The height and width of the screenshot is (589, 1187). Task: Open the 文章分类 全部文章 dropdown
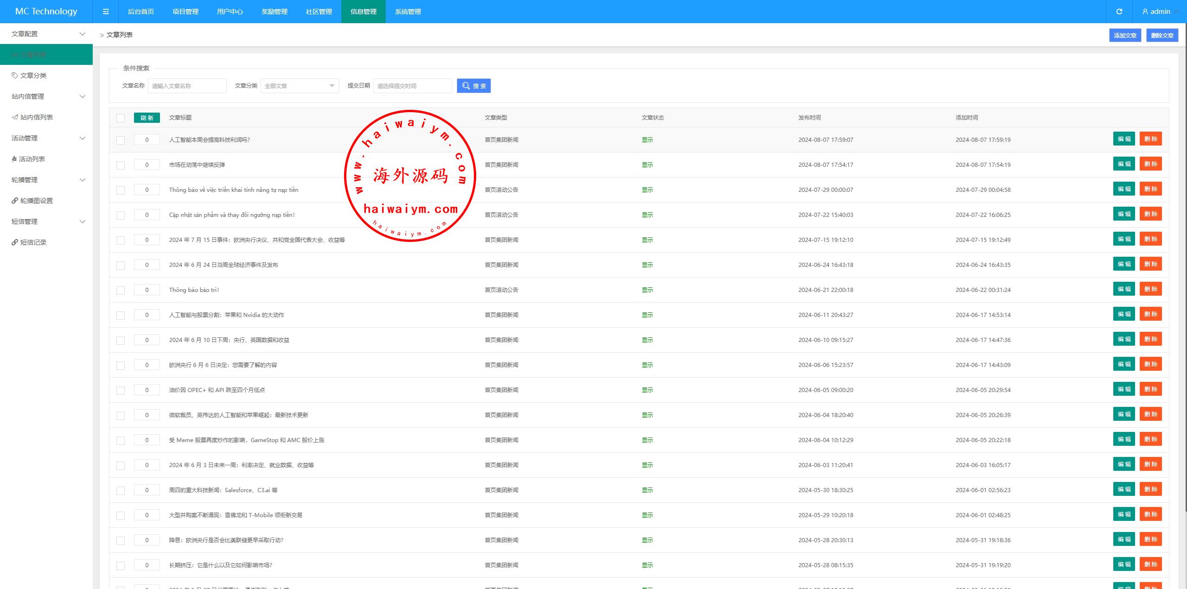tap(300, 86)
